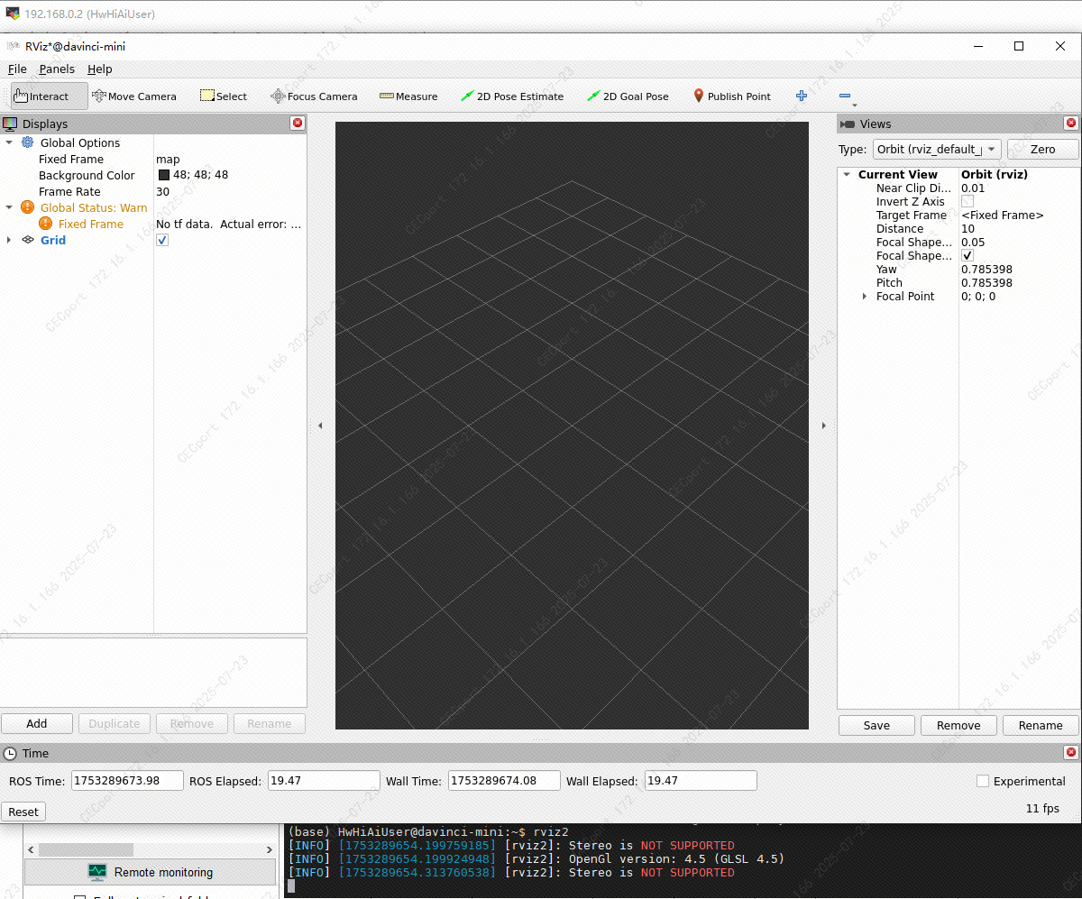1082x899 pixels.
Task: Click the Views panel Rename button
Action: [1041, 725]
